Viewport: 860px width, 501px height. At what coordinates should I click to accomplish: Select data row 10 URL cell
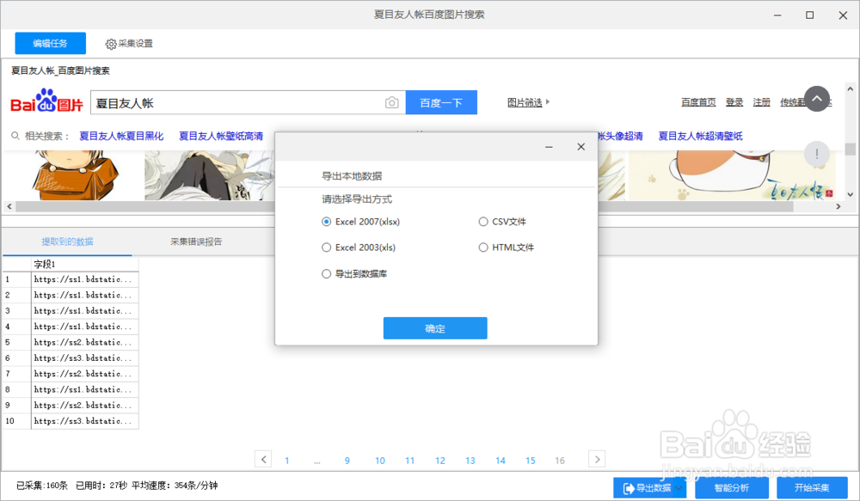pyautogui.click(x=84, y=421)
